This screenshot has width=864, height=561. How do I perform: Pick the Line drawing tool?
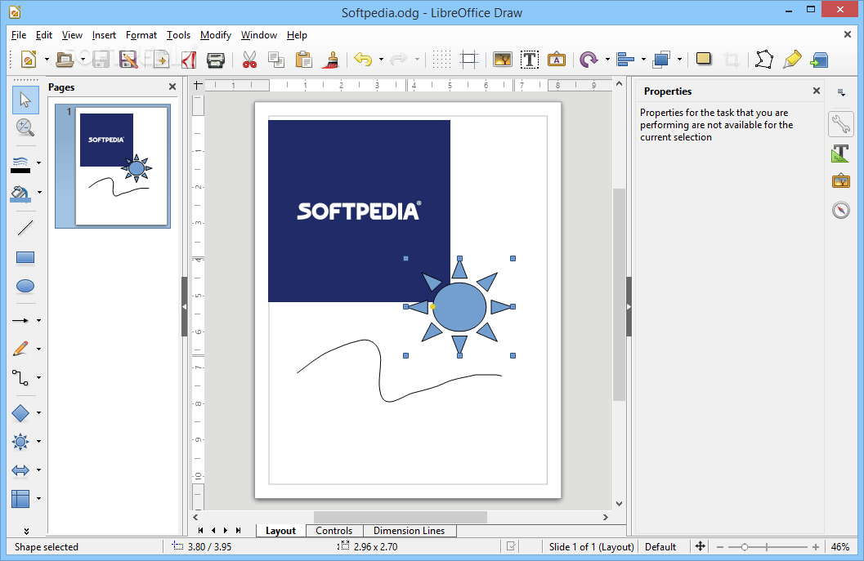point(25,228)
